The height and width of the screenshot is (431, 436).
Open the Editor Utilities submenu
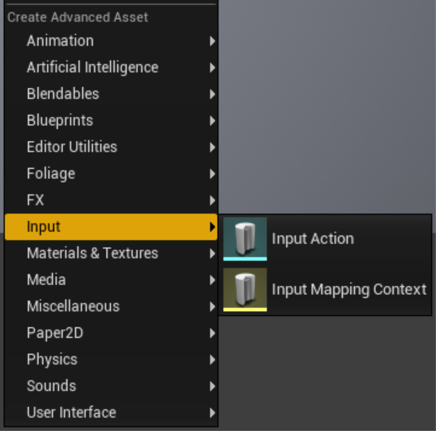pos(111,147)
